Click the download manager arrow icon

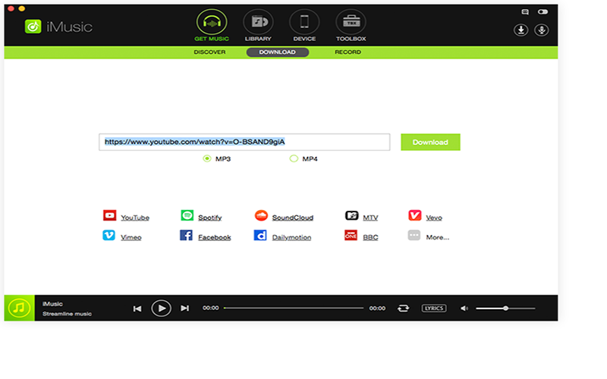coord(521,30)
